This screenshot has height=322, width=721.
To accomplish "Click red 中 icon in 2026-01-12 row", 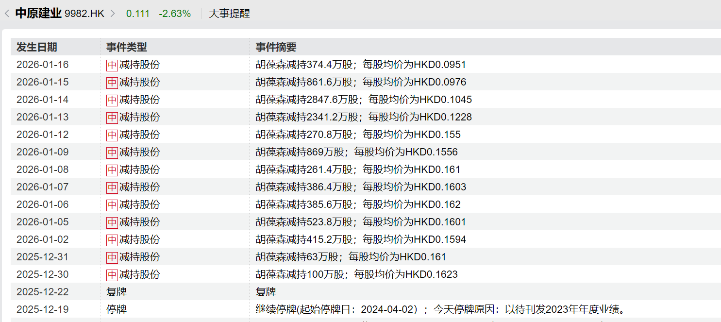I will point(112,135).
